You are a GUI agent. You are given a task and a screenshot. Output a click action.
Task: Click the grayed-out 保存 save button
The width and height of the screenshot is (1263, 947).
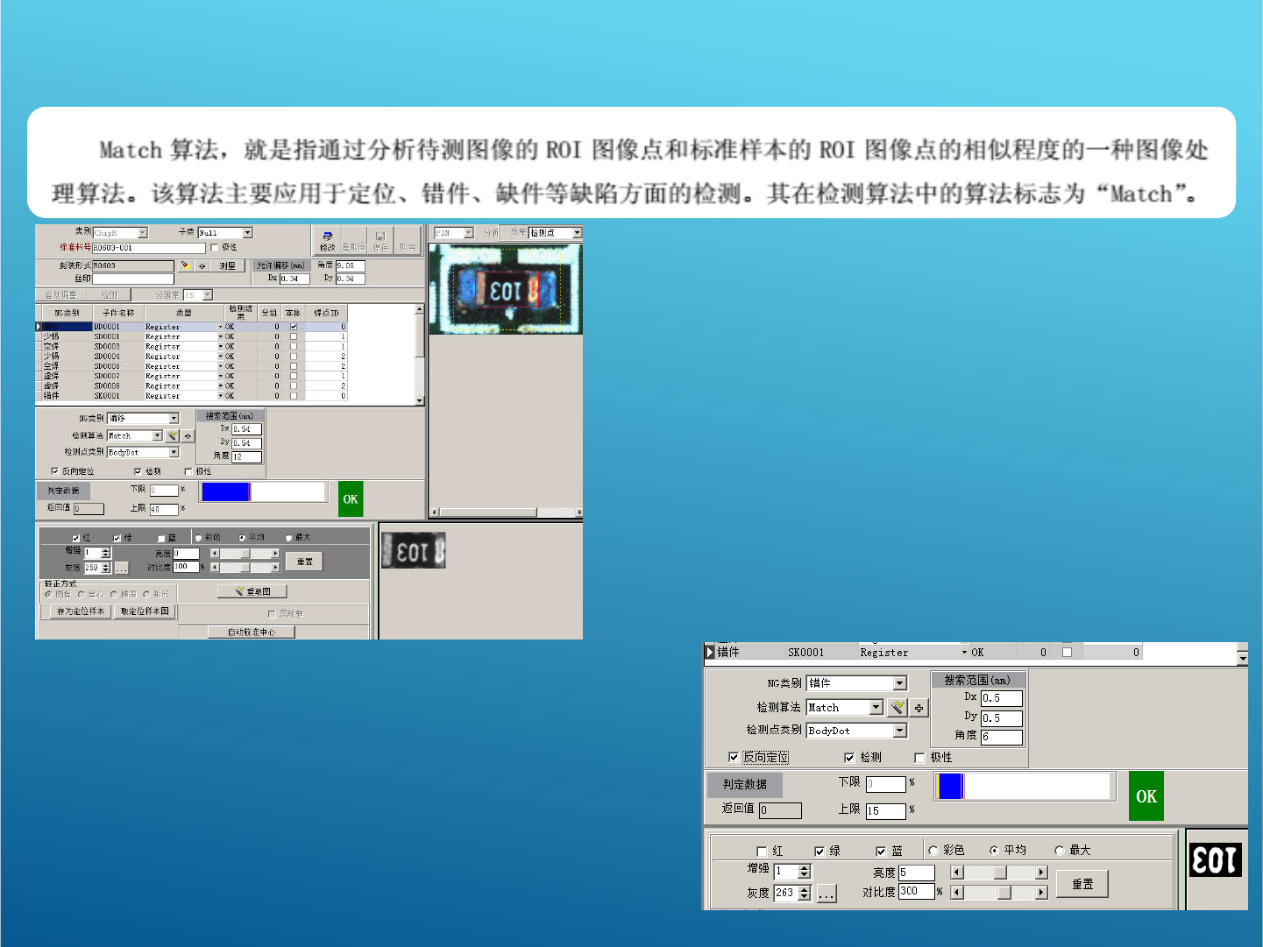(x=380, y=240)
